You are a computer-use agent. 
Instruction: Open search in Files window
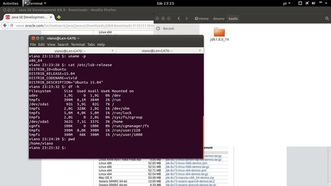coord(327,19)
